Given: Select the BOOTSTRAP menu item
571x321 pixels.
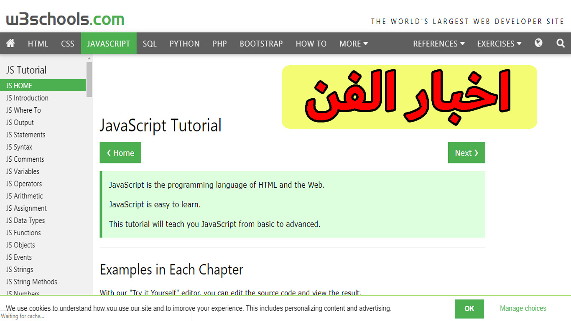Looking at the screenshot, I should point(261,43).
